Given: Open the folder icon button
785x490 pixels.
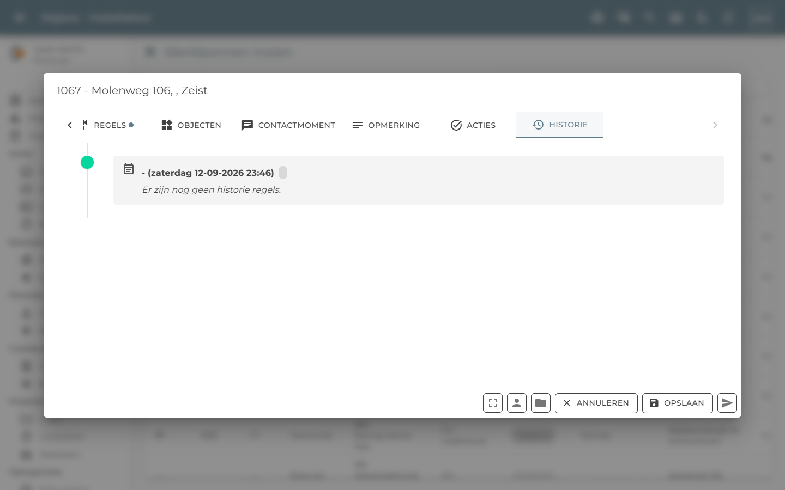Looking at the screenshot, I should [x=541, y=403].
